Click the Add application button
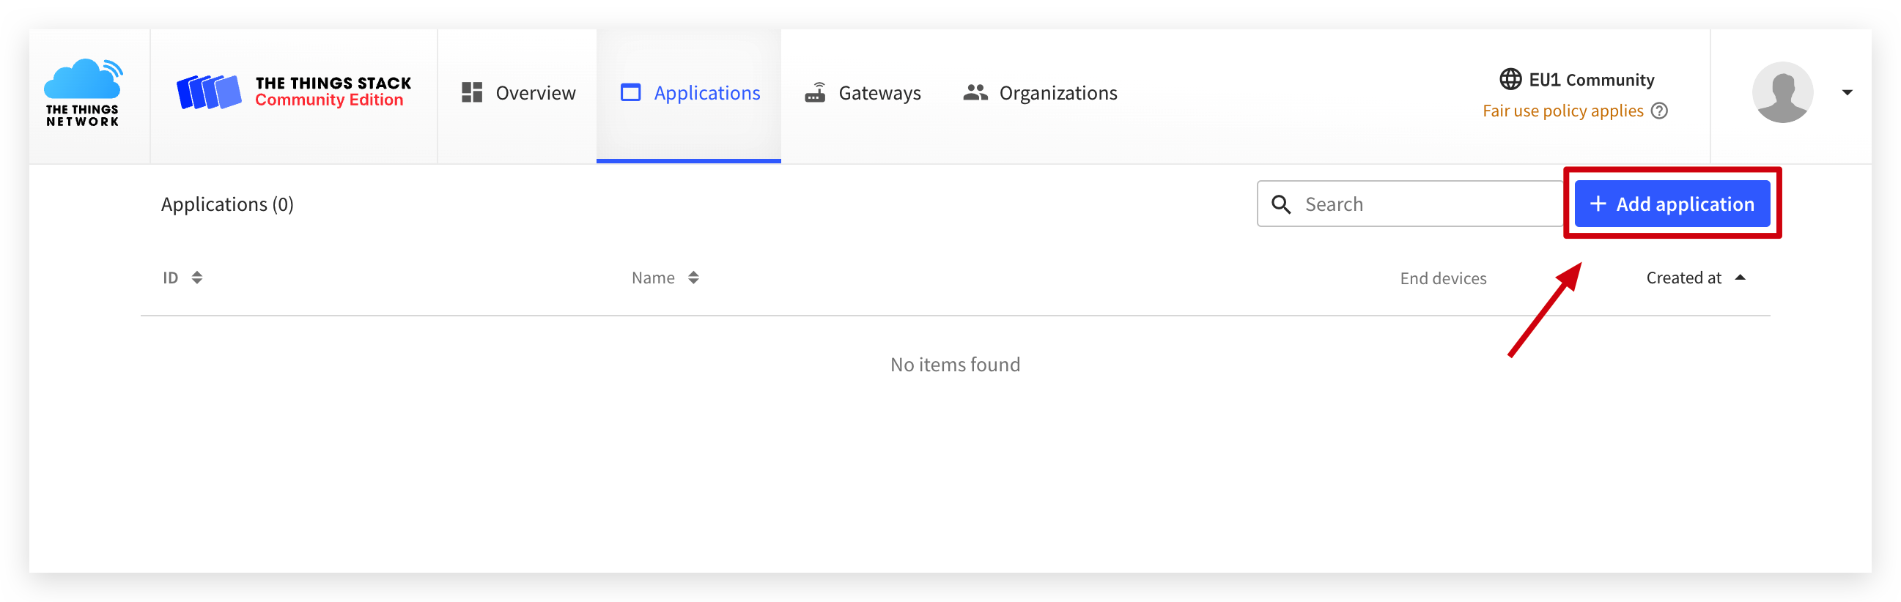Viewport: 1901px width, 602px height. (1672, 204)
